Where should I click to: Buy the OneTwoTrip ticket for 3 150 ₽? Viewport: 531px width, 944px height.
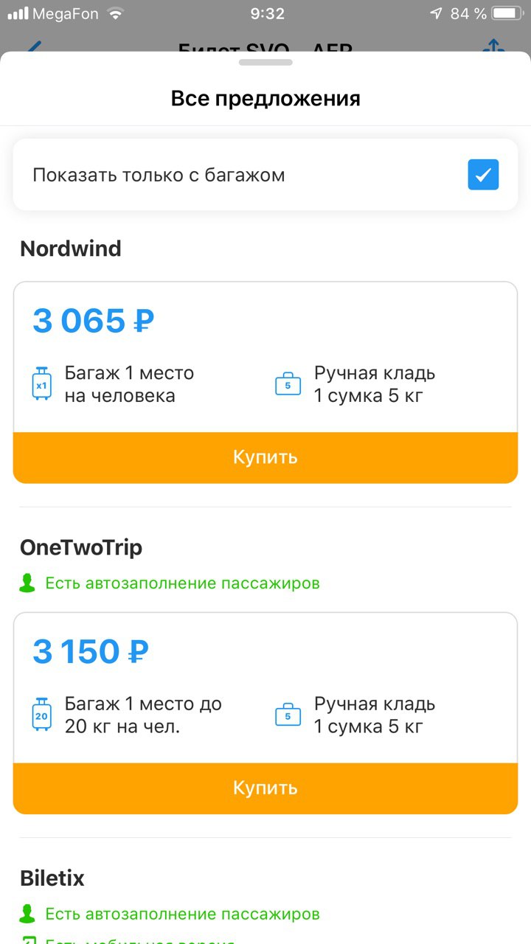[265, 788]
